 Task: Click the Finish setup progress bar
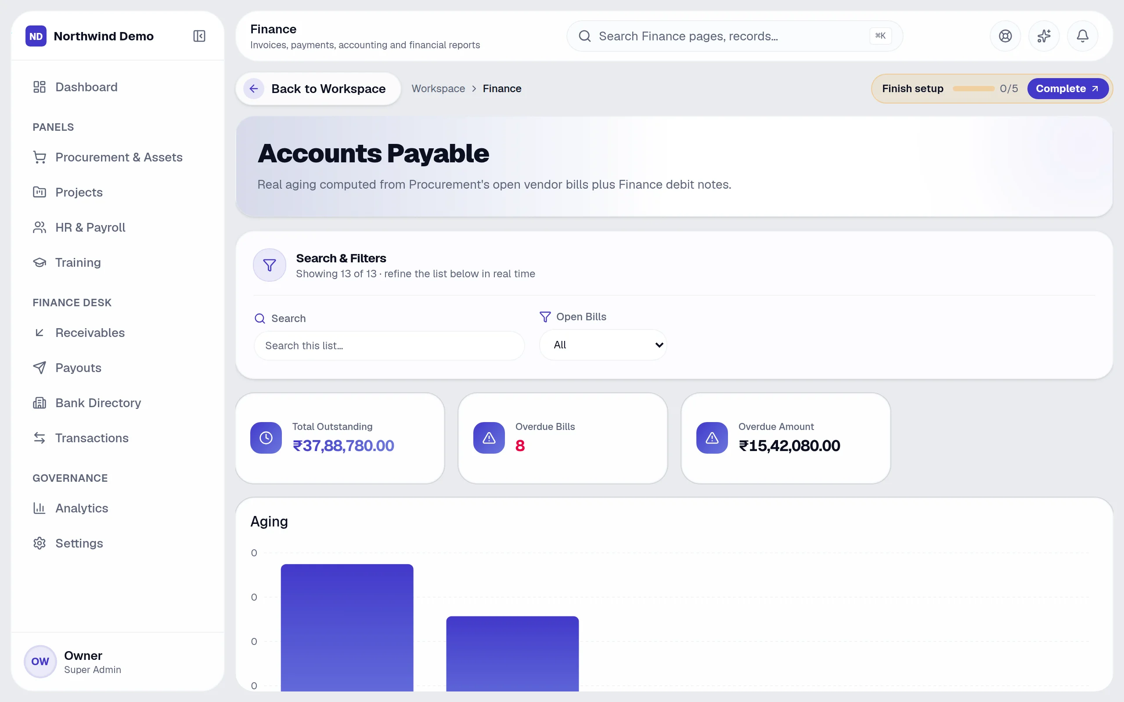click(x=973, y=89)
